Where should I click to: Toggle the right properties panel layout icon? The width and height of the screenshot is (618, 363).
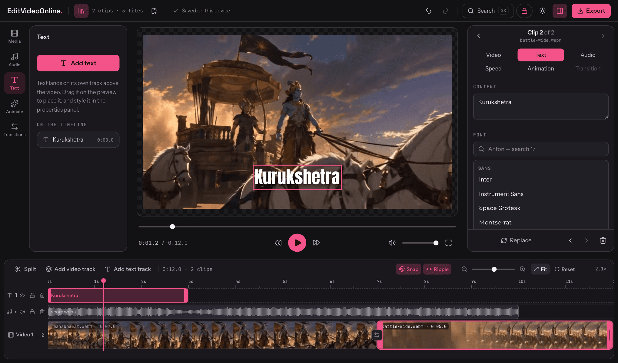point(560,11)
